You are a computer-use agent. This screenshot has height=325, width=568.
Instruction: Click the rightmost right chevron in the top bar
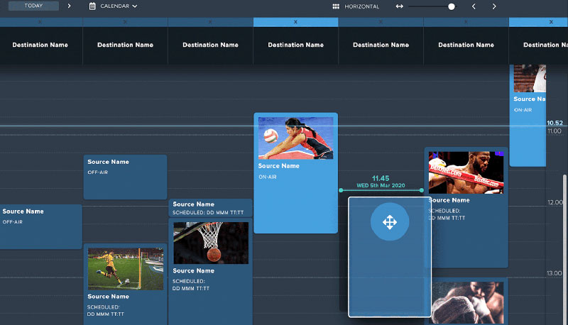[x=494, y=6]
